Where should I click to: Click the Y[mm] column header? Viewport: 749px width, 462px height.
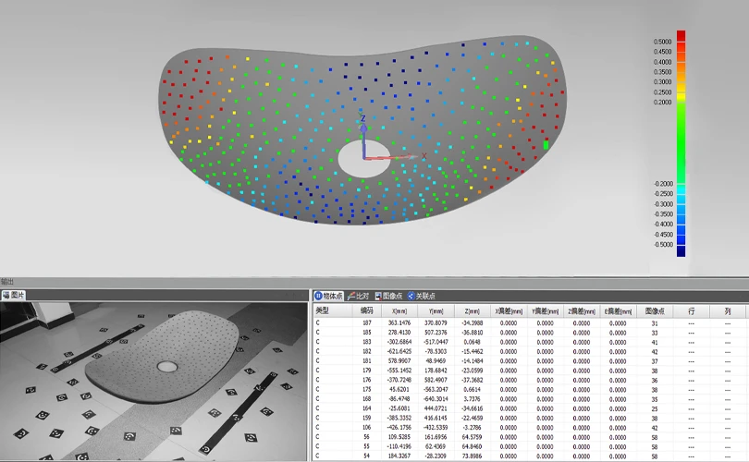coord(436,310)
